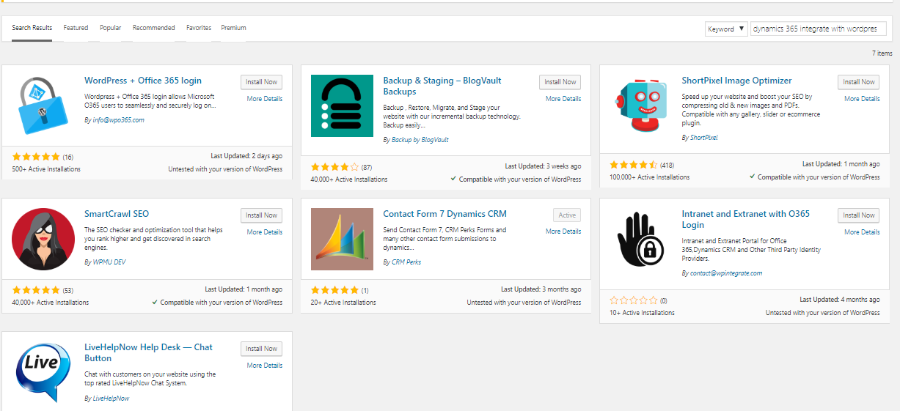Open BlogVault Backups plugin icon
This screenshot has width=900, height=411.
pos(342,105)
